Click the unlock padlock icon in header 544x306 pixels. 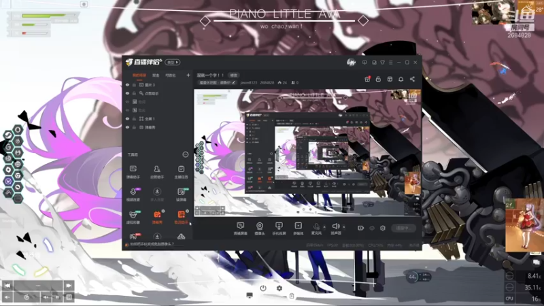pyautogui.click(x=378, y=79)
